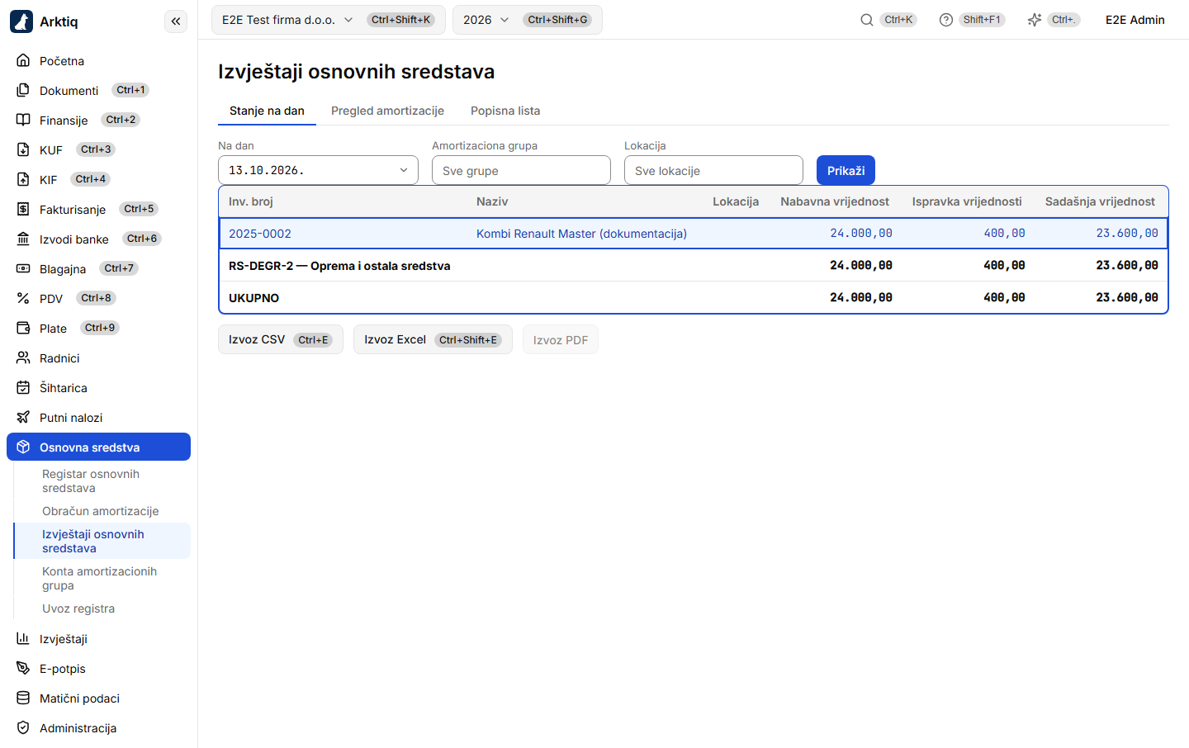The image size is (1189, 748).
Task: Open the 2026 year selector
Action: tap(528, 20)
